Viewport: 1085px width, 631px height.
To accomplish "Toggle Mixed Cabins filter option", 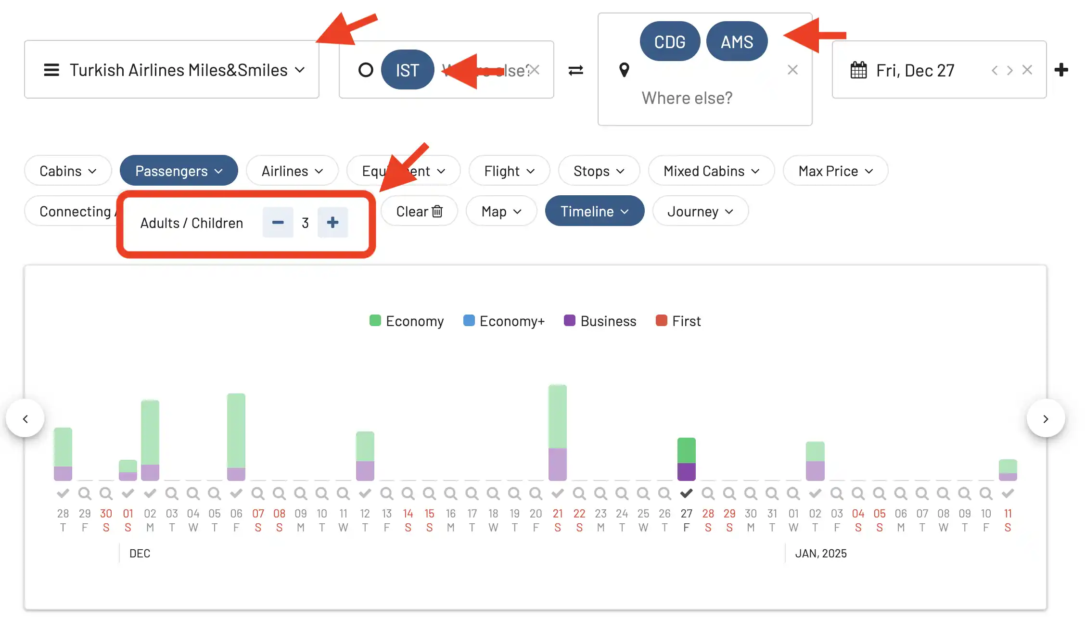I will tap(709, 171).
